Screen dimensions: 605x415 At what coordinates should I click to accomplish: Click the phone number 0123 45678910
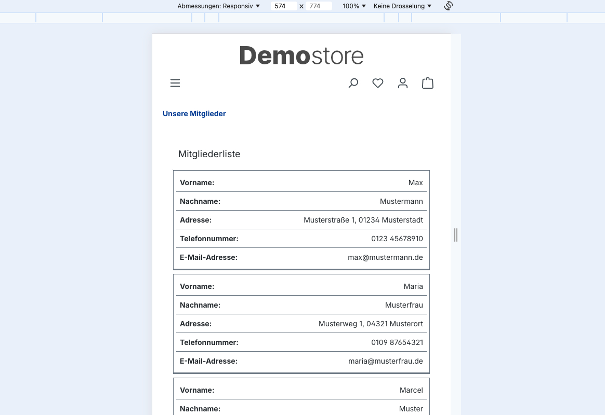pyautogui.click(x=397, y=239)
